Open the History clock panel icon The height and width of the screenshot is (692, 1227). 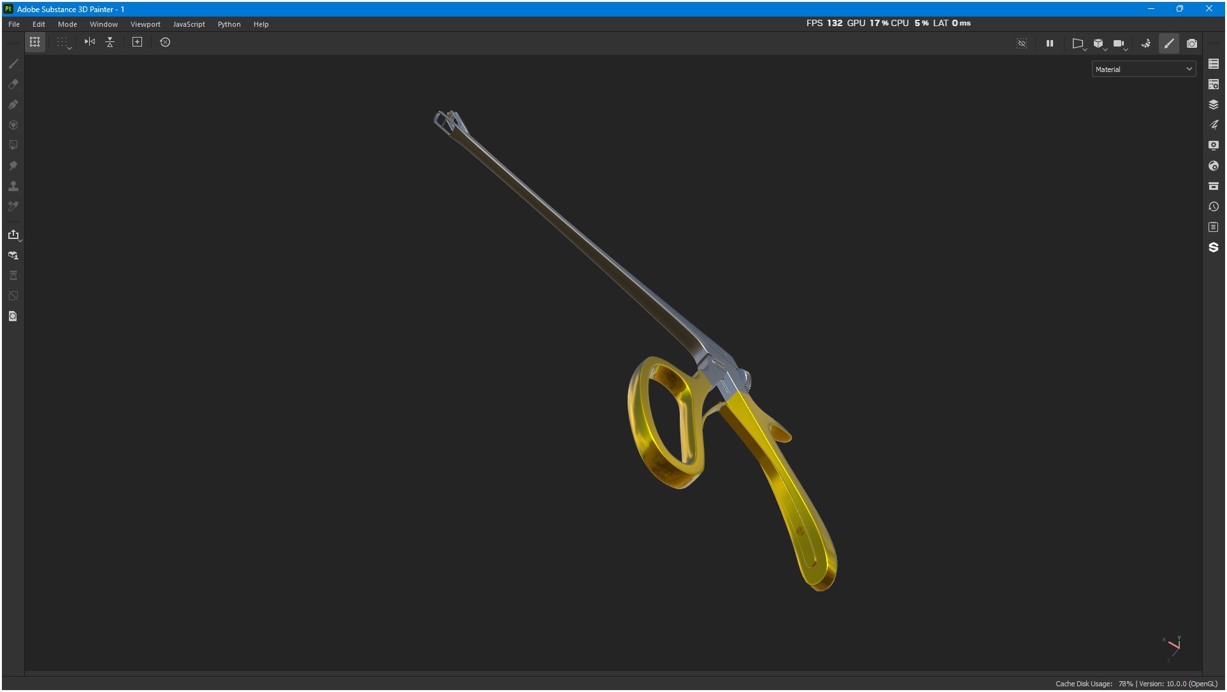[x=1214, y=206]
